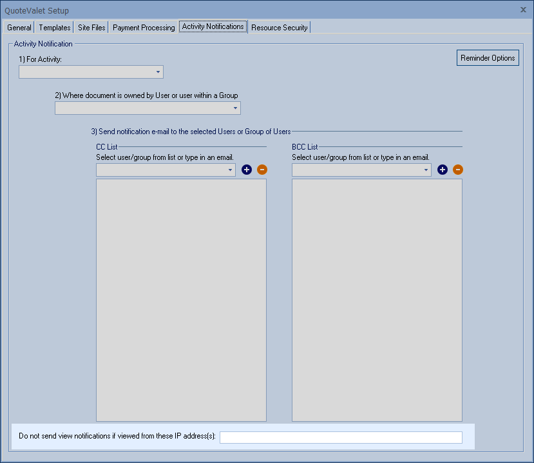Go to the Site Files tab
This screenshot has height=463, width=534.
click(x=91, y=27)
